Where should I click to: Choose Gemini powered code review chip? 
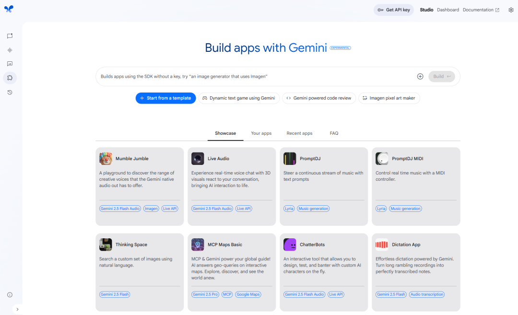click(319, 98)
